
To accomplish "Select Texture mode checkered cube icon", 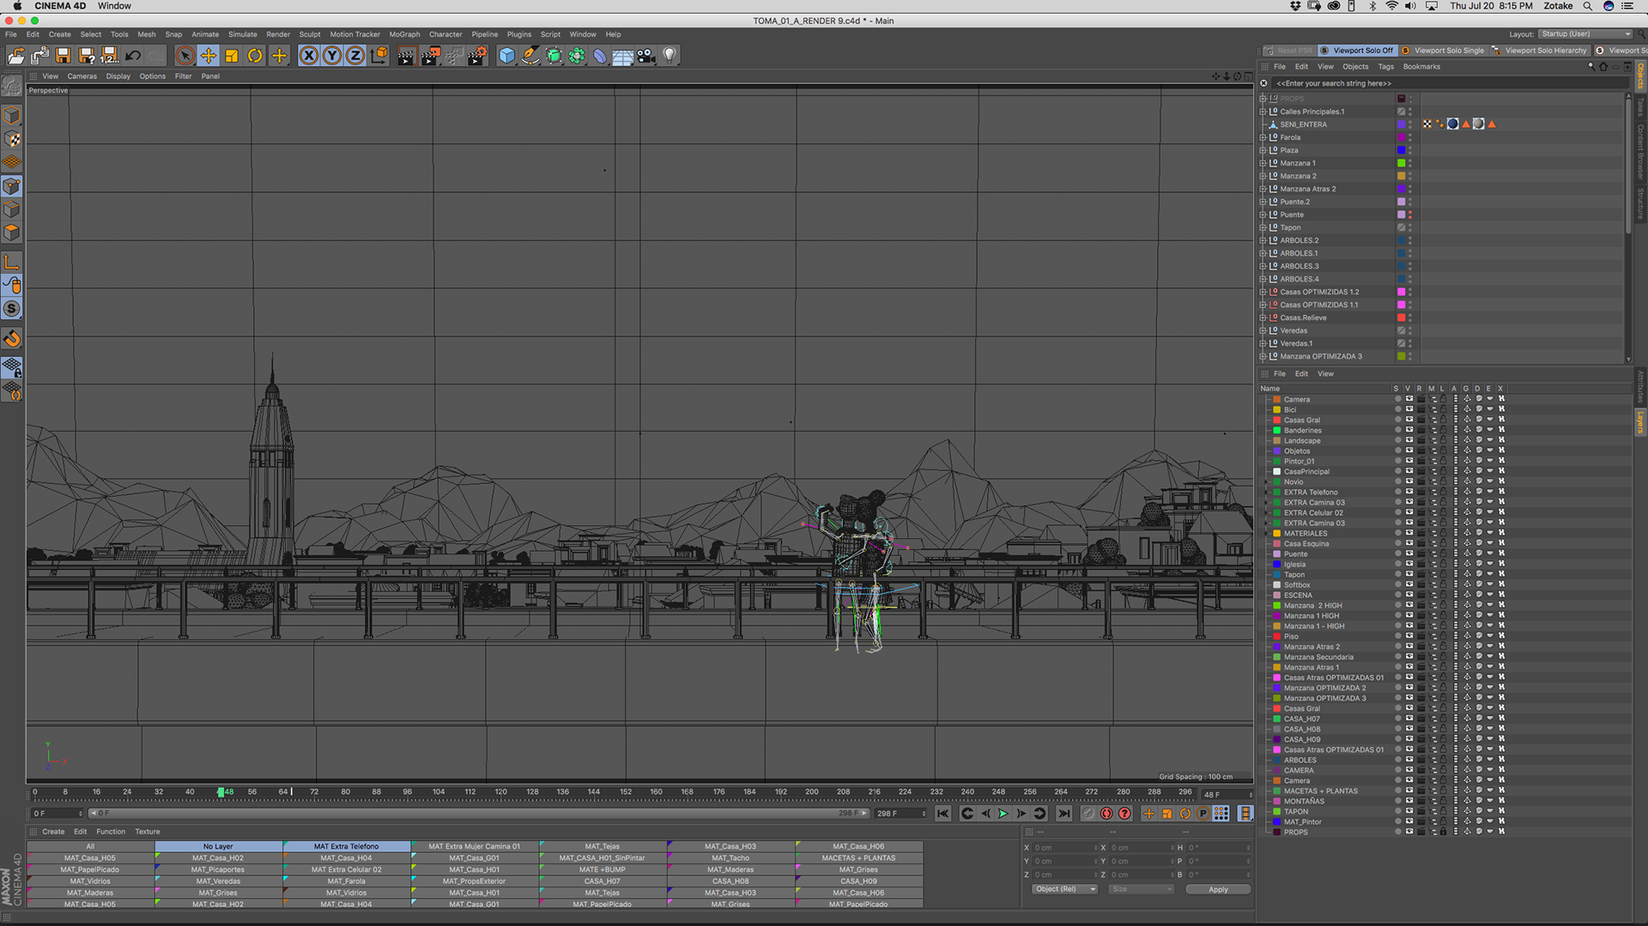I will tap(12, 139).
